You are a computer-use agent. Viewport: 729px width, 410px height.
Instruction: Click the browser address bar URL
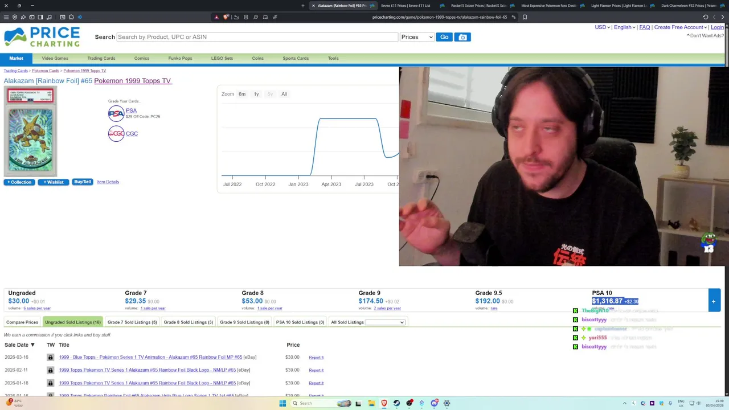click(439, 17)
